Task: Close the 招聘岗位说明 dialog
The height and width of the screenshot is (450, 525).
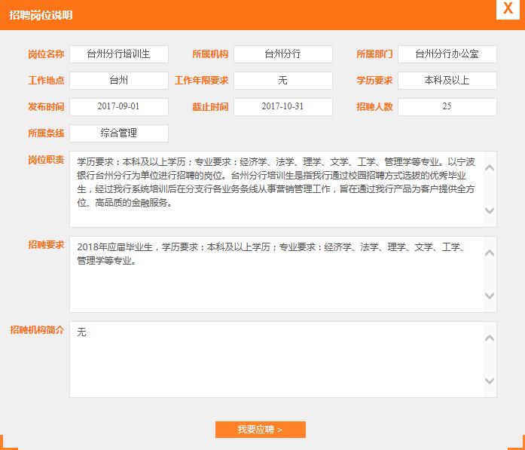Action: click(507, 8)
